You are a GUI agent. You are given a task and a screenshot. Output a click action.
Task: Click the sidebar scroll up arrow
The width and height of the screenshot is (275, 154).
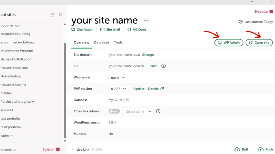(x=65, y=24)
